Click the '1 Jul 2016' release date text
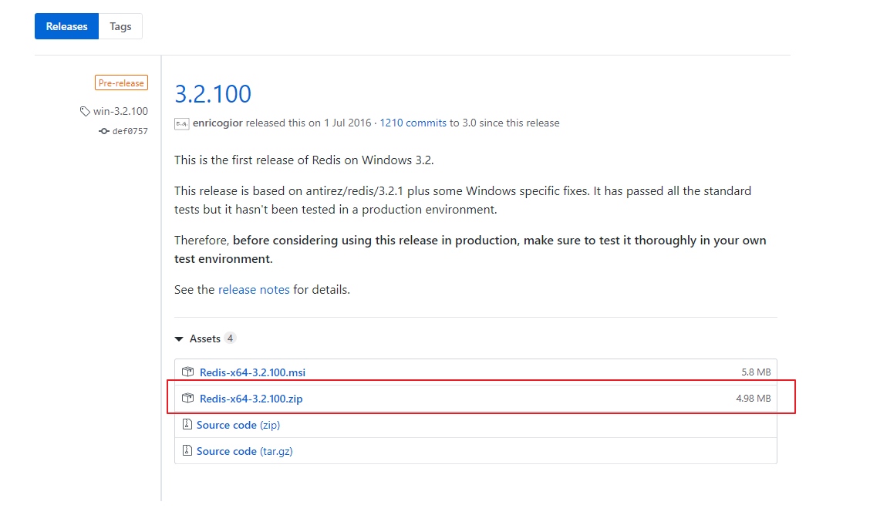The image size is (870, 532). (x=348, y=123)
